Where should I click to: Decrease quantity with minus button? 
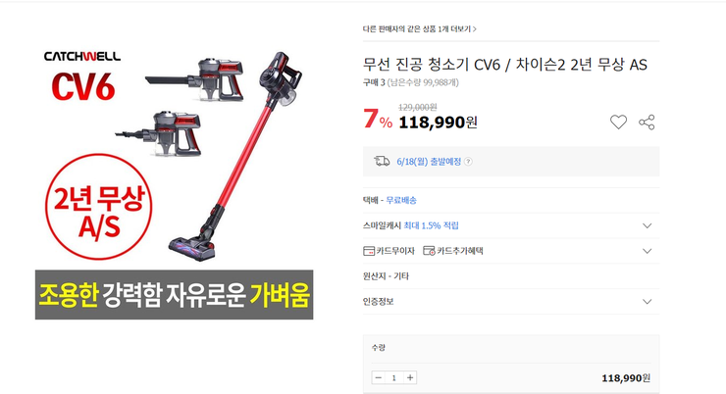coord(379,377)
